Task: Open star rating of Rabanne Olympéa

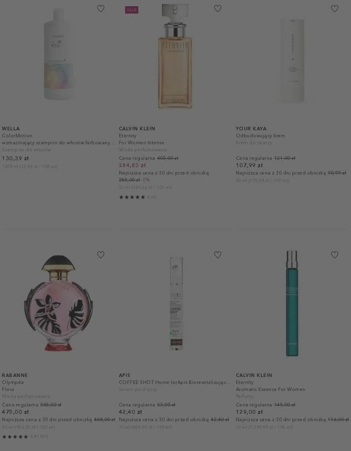Action: pos(25,436)
